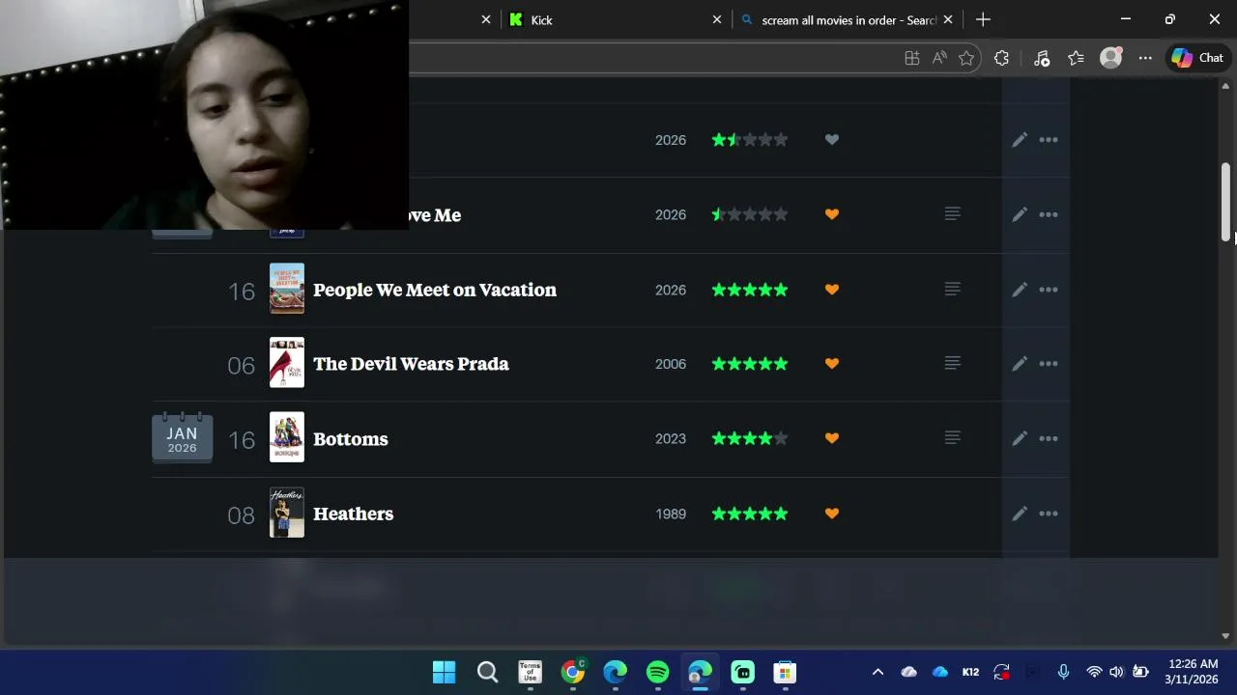This screenshot has height=695, width=1237.
Task: Open the review for People We Meet on Vacation
Action: pyautogui.click(x=952, y=290)
